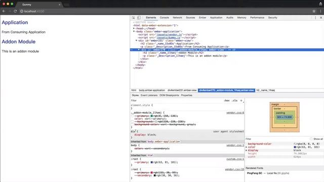Open the /assets/vendor.js script link
This screenshot has height=182, width=324.
click(x=169, y=35)
